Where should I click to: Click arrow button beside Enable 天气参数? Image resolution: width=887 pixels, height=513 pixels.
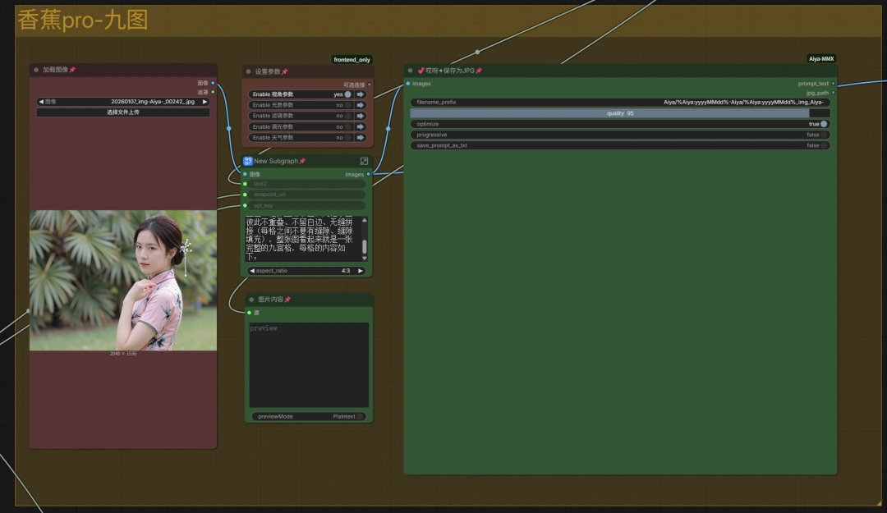pos(360,138)
